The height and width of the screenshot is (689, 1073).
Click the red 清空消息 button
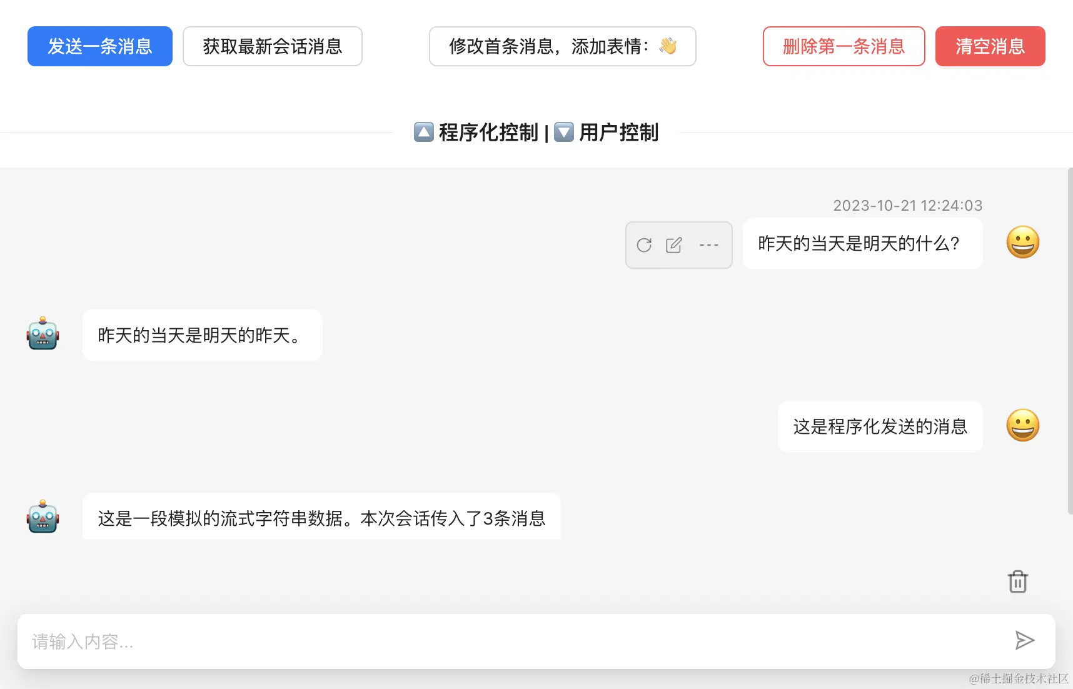(x=990, y=46)
